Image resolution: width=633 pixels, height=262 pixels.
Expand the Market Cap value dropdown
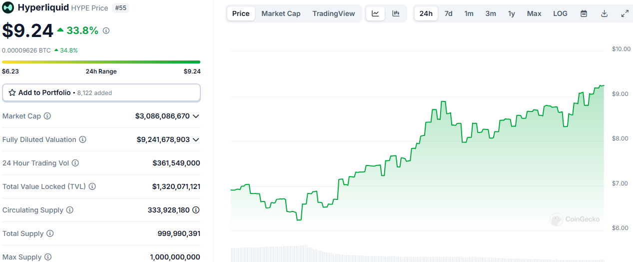[196, 116]
